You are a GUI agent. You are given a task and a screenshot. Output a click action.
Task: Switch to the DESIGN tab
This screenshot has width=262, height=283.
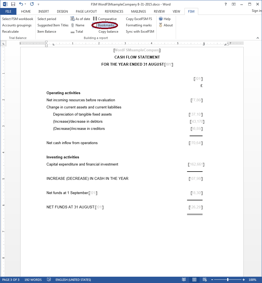pyautogui.click(x=62, y=11)
